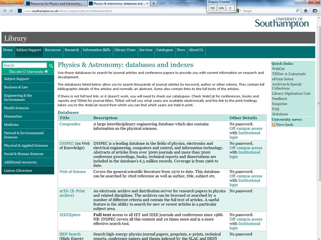This screenshot has height=240, width=321.
Task: Open the Compendex database link
Action: (70, 124)
